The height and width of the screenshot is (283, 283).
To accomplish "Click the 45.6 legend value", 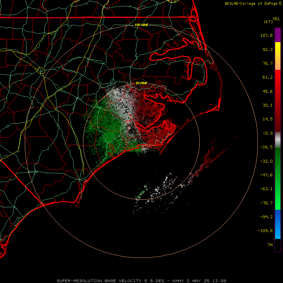I will (268, 91).
